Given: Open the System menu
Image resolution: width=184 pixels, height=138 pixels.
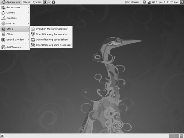Looking at the screenshot, I should (37, 2).
